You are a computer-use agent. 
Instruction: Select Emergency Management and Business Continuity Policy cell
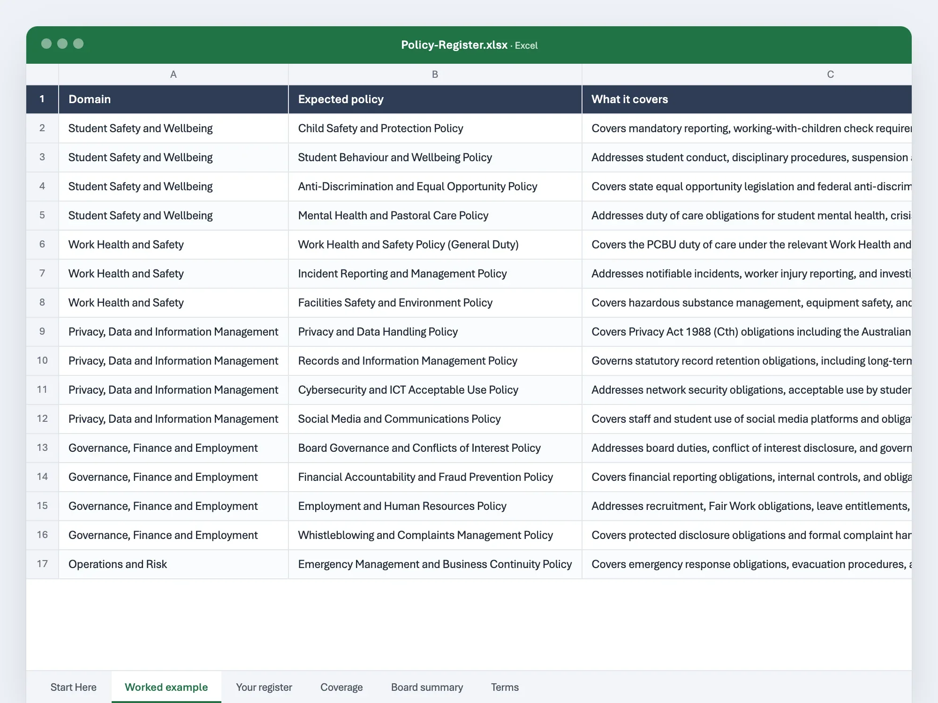[435, 564]
